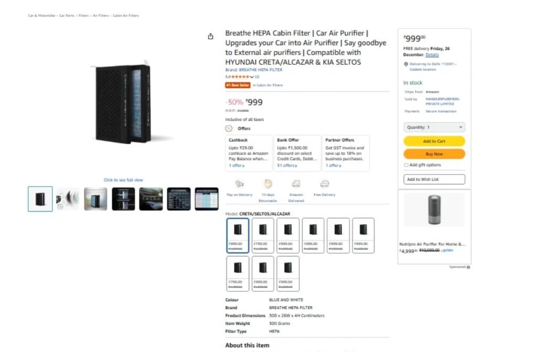
Task: Click the Pay on Delivery icon
Action: click(240, 184)
